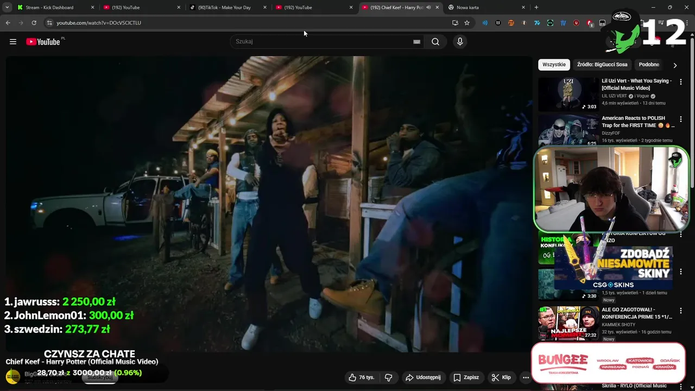
Task: Share the video with Udostępnij
Action: pos(423,377)
